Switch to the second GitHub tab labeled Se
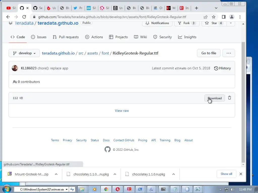258x193 pixels. tap(38, 8)
